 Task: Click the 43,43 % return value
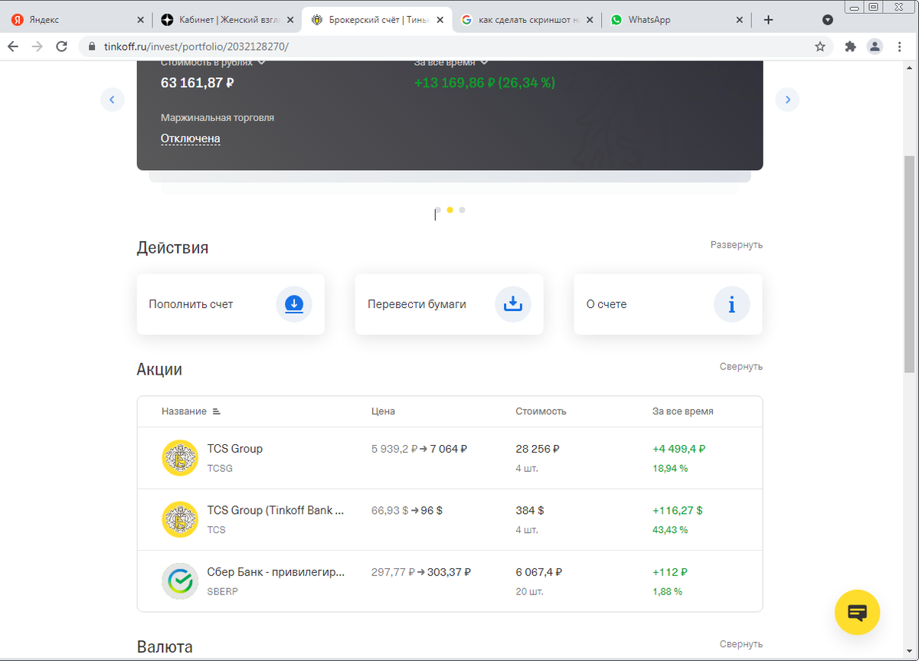670,530
